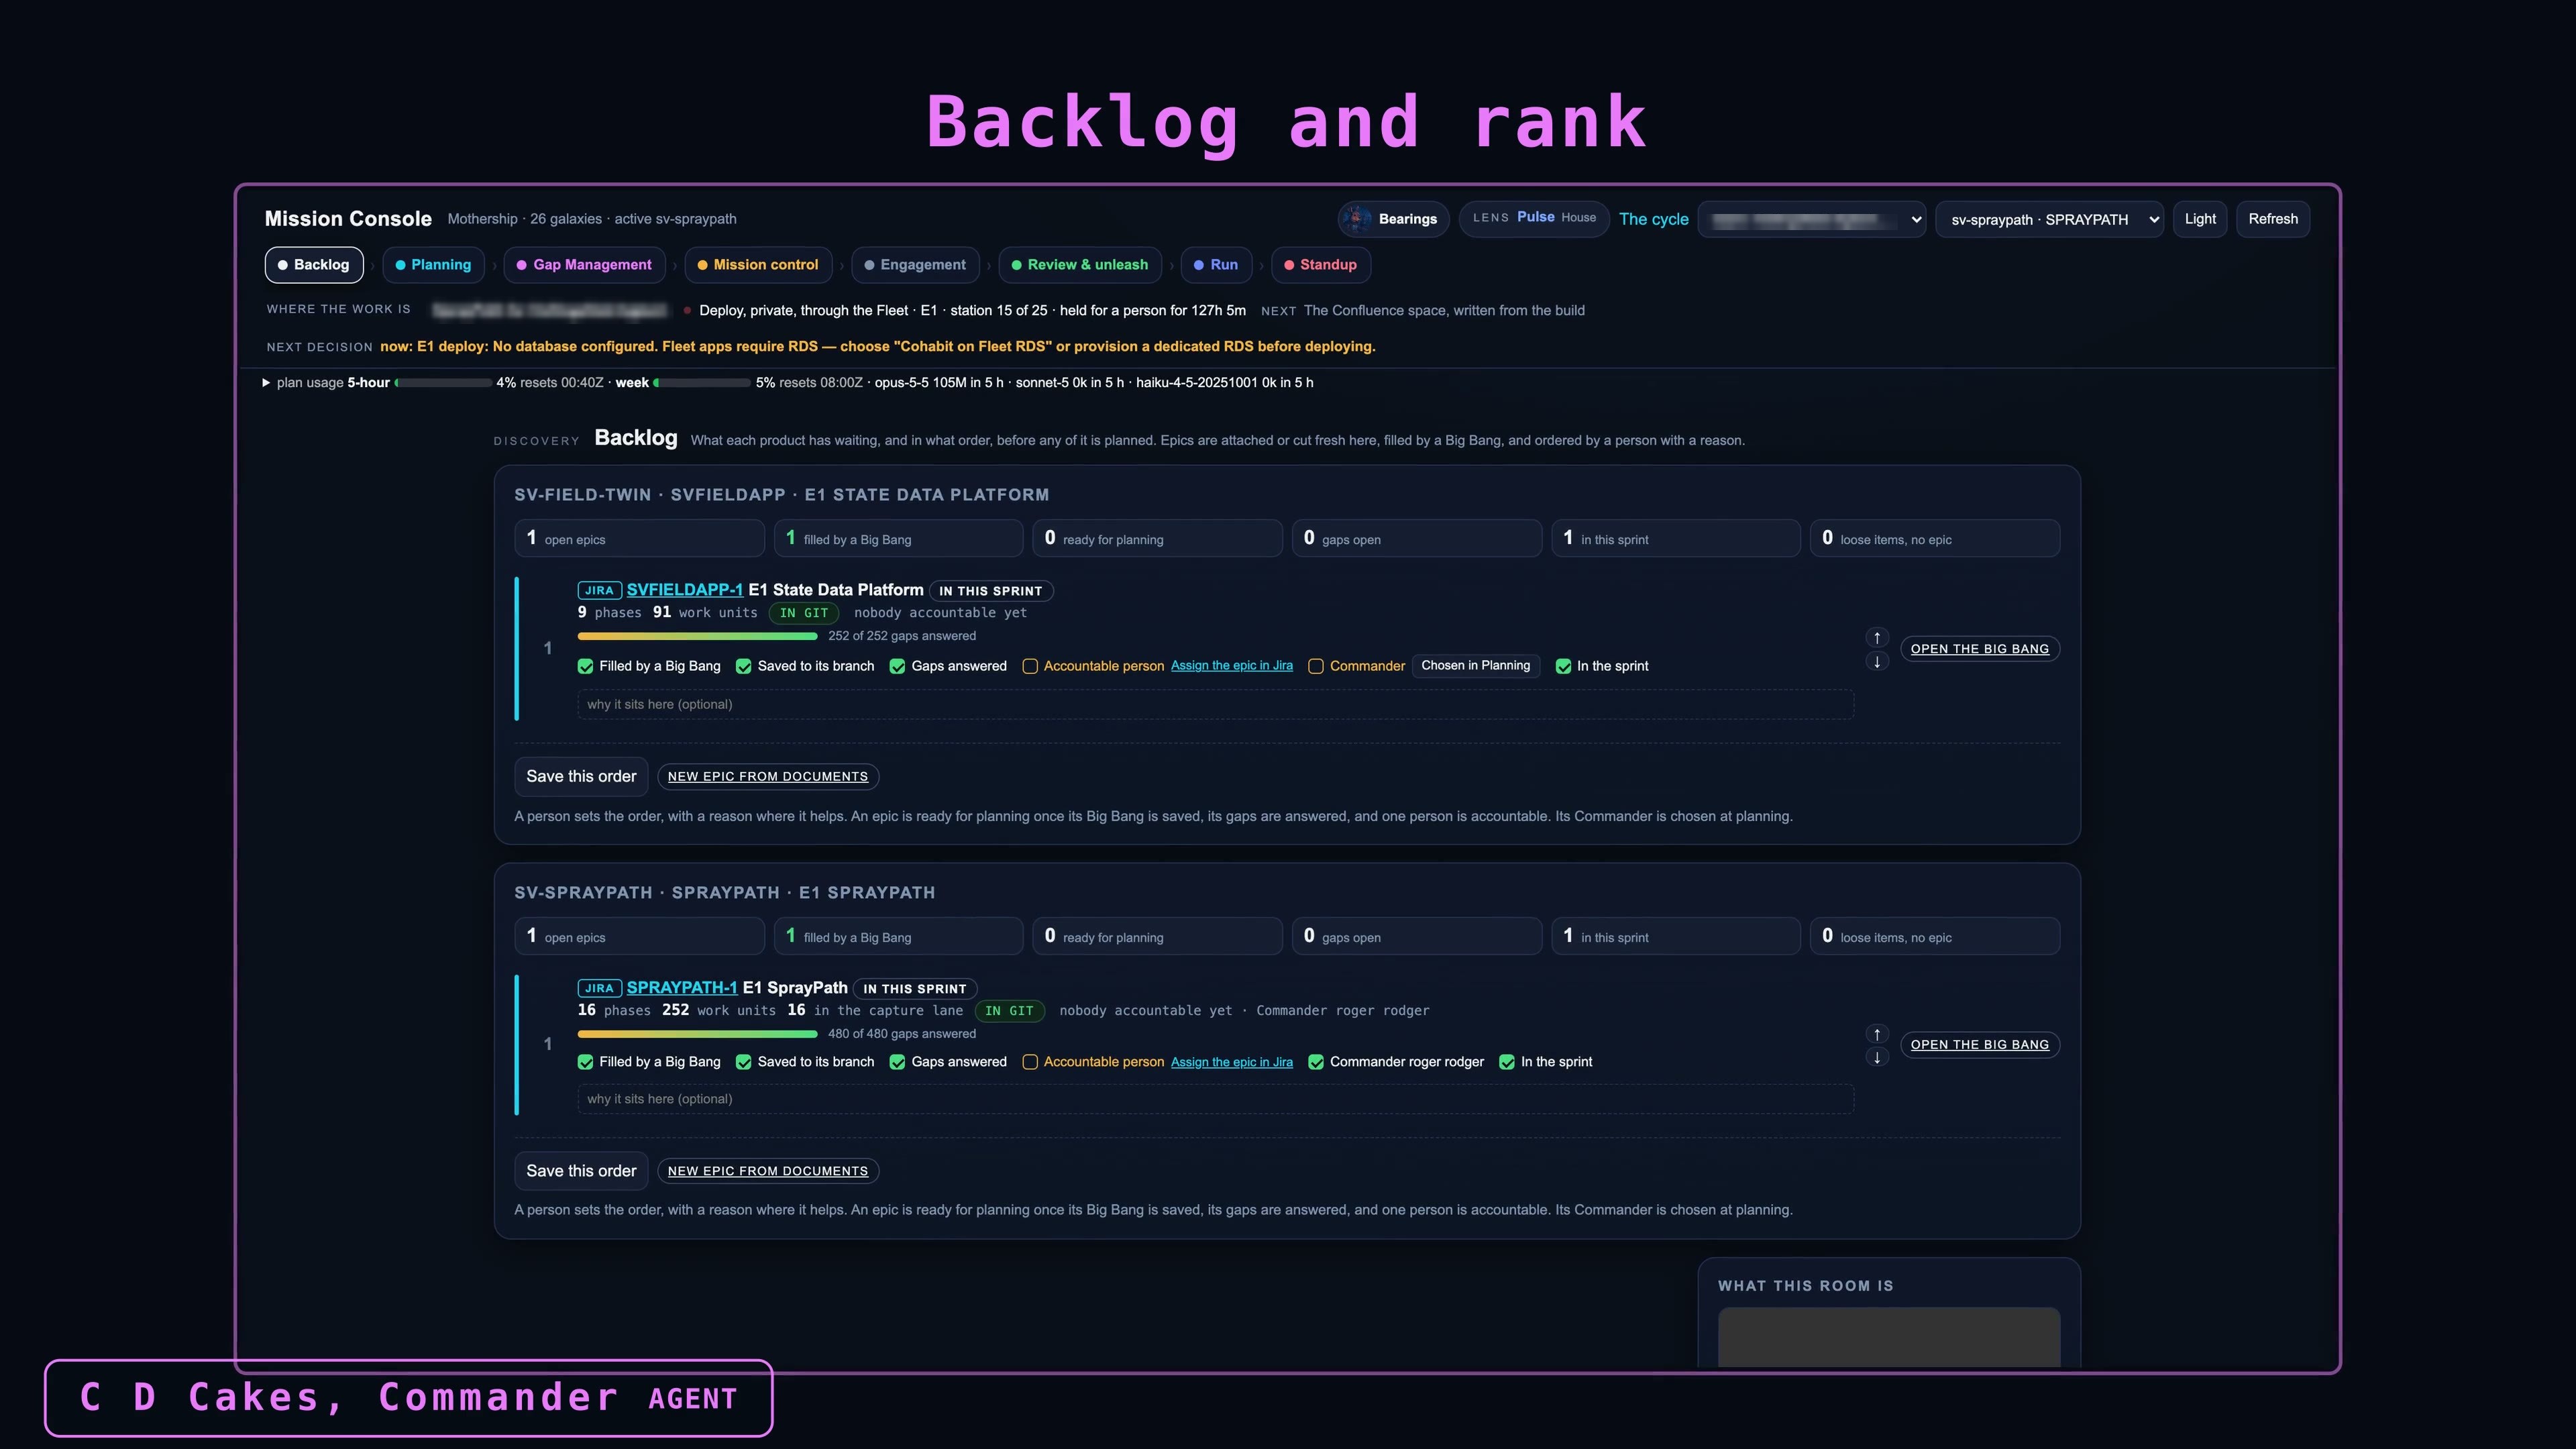This screenshot has width=2576, height=1449.
Task: Open the SVFIELDAPP-1 Jira link
Action: click(685, 590)
